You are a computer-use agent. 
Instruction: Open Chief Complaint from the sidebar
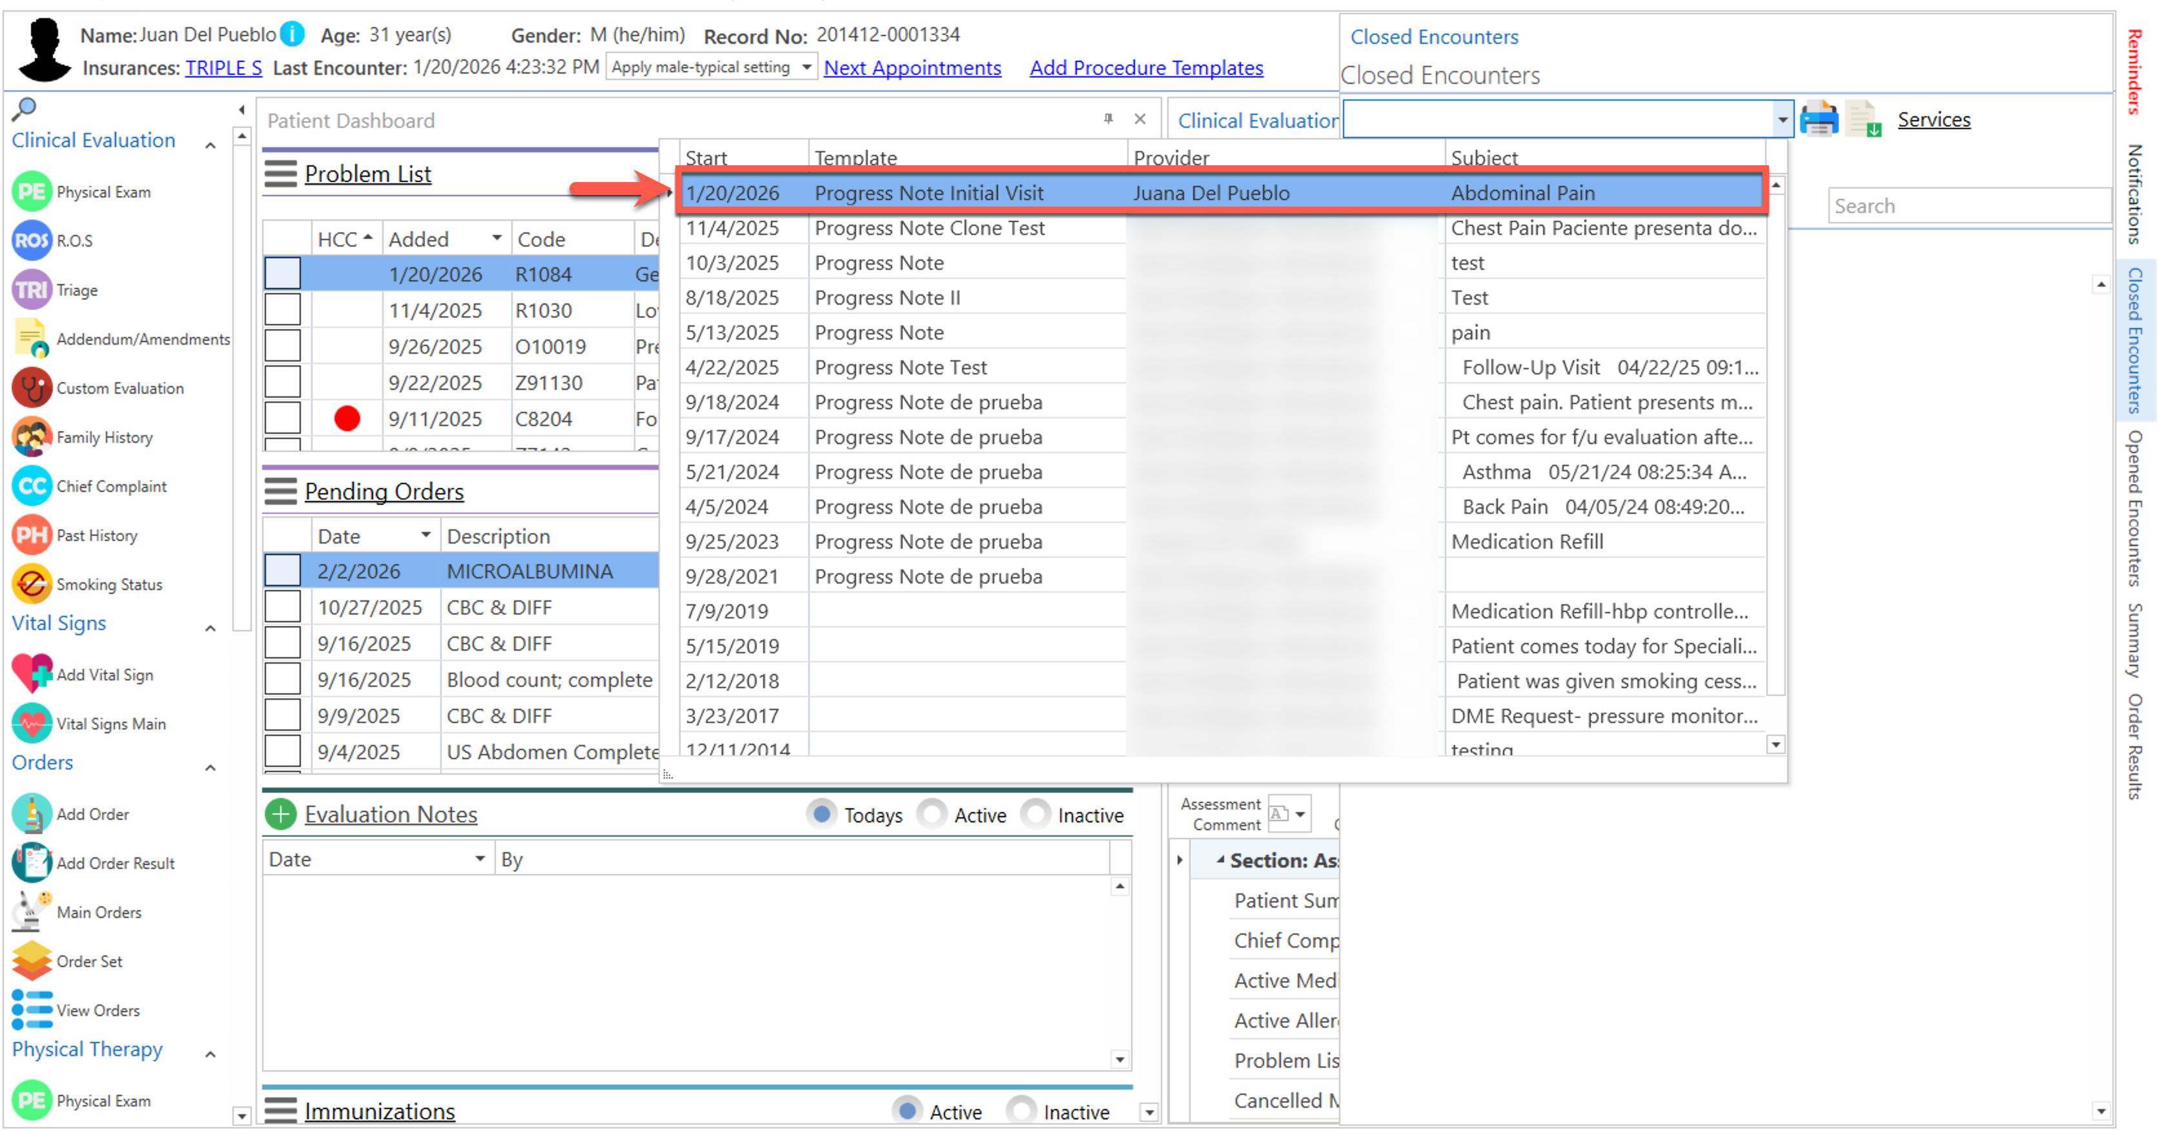click(x=32, y=487)
